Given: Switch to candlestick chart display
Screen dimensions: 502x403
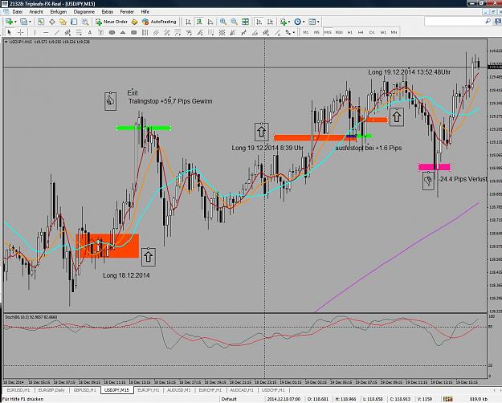Looking at the screenshot, I should click(x=199, y=22).
